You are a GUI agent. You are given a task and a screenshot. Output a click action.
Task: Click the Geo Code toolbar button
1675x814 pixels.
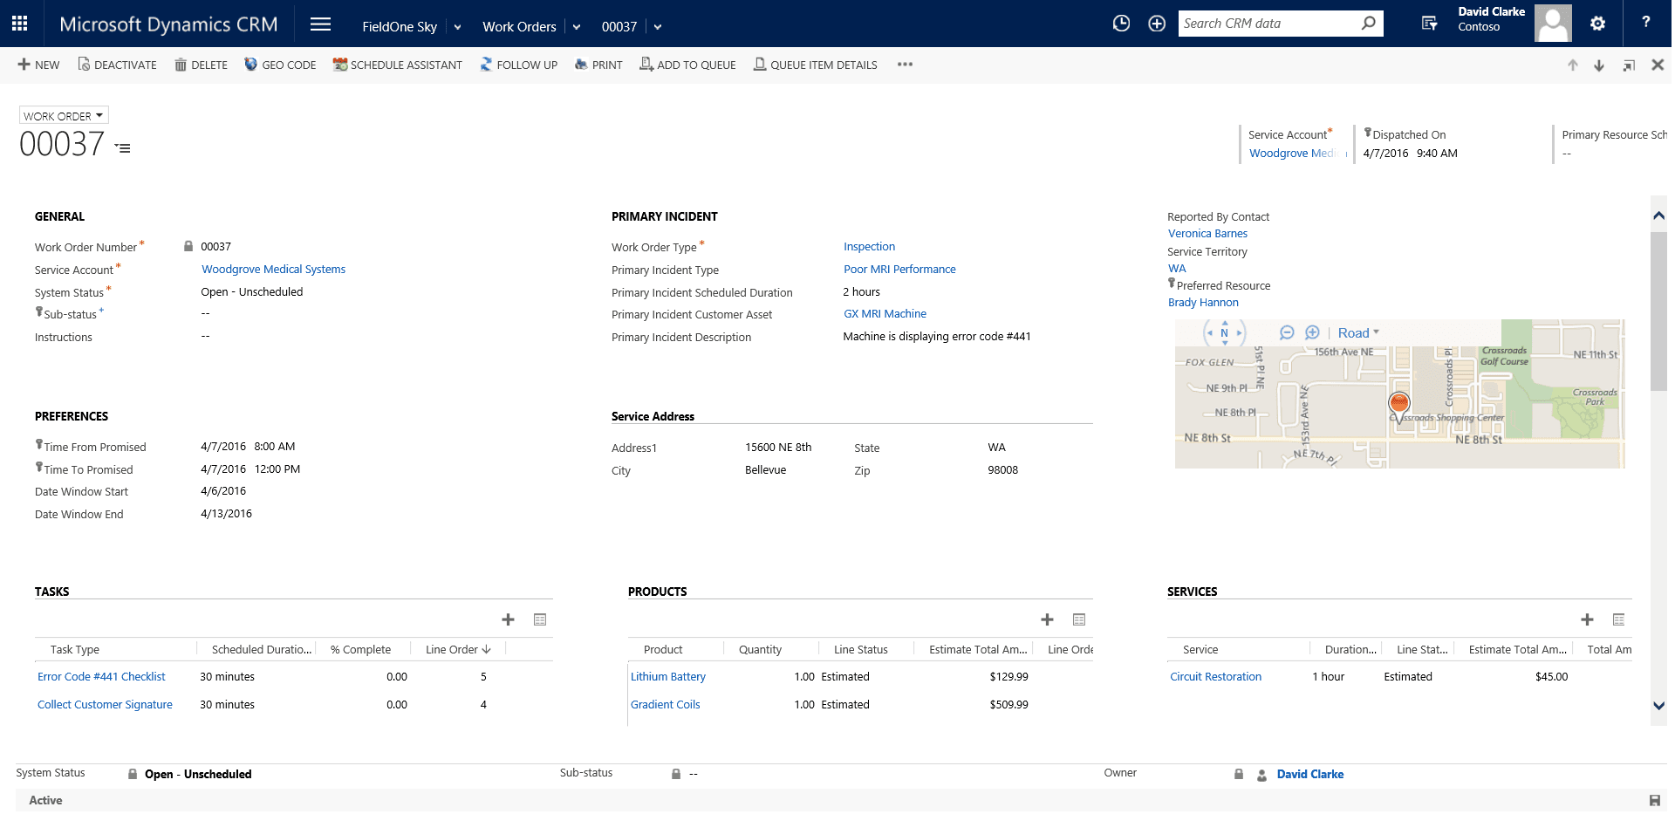point(280,65)
